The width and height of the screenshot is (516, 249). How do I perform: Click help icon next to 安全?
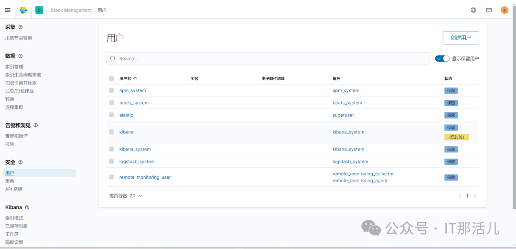(x=21, y=162)
